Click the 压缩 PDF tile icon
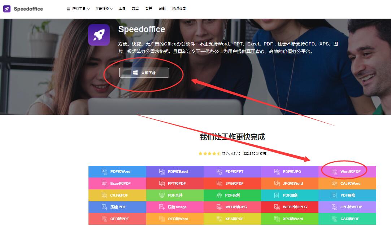Viewport: 391px width, 228px height. coord(104,207)
